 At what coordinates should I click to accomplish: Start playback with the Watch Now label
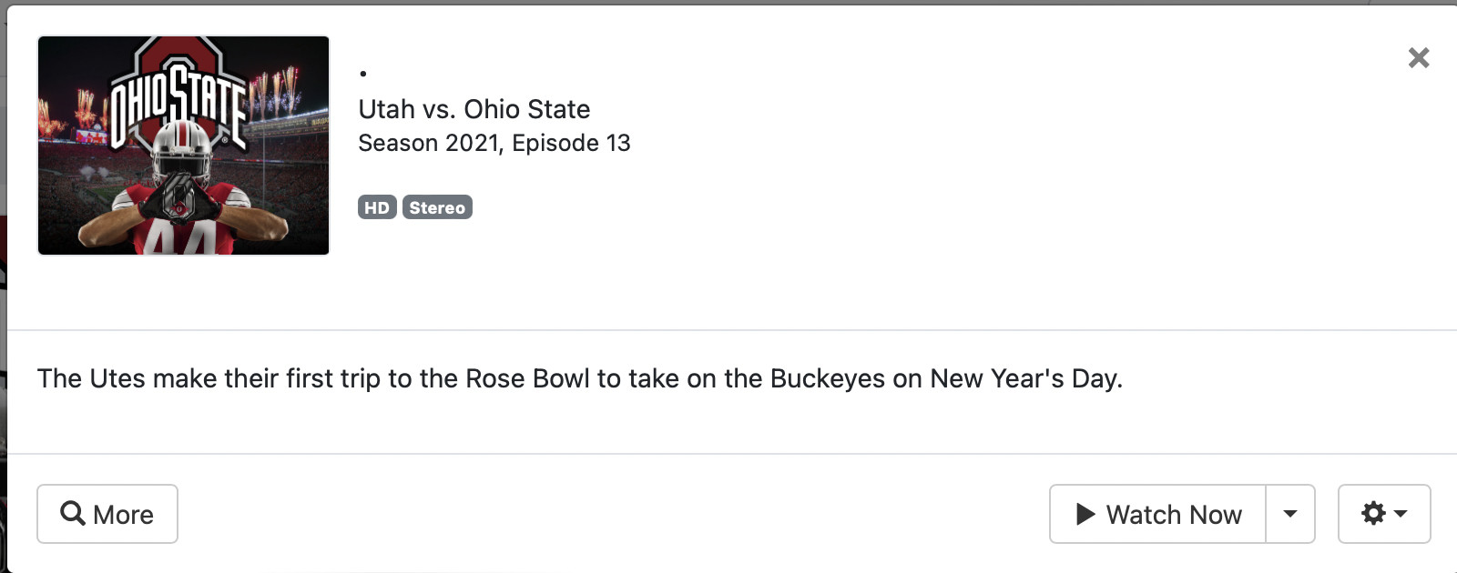[x=1174, y=515]
